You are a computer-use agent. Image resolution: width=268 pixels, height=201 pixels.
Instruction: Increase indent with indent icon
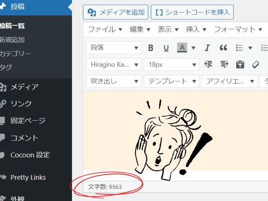click(x=224, y=64)
